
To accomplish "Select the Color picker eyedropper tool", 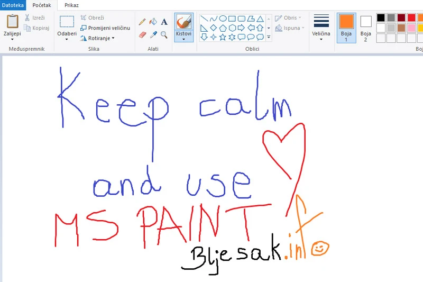I will point(153,34).
